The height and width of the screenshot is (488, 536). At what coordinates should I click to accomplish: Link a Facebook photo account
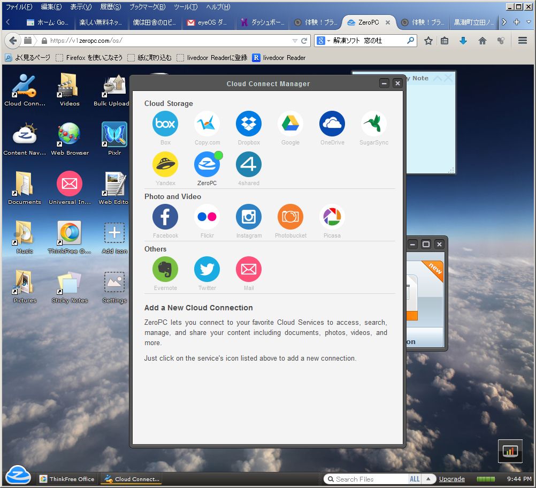pos(165,217)
